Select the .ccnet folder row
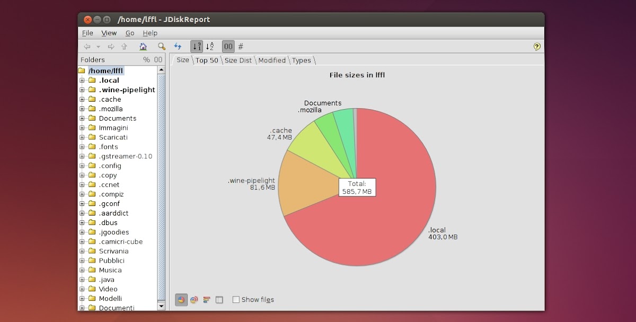The image size is (636, 322). click(109, 185)
